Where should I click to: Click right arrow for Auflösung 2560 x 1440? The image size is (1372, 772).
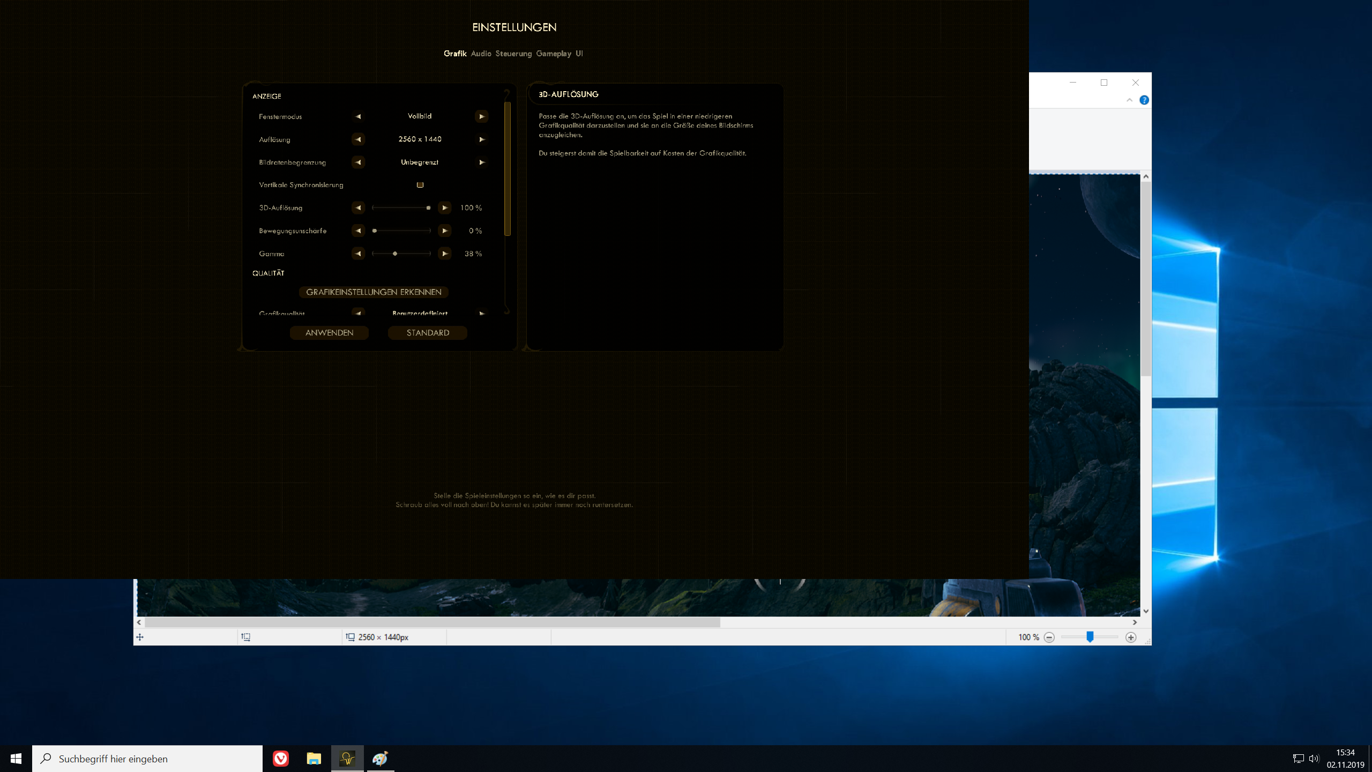(481, 139)
